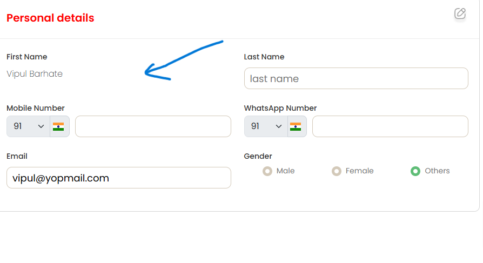
Task: Select the Others gender radio button
Action: point(415,171)
